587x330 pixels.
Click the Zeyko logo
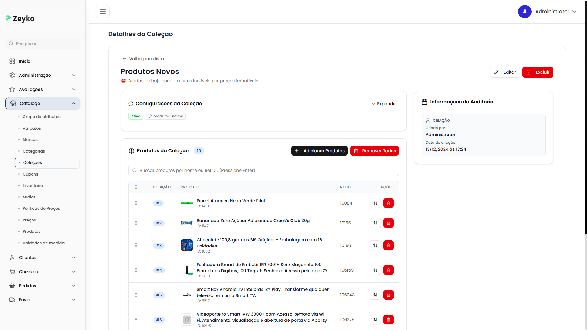tap(20, 19)
